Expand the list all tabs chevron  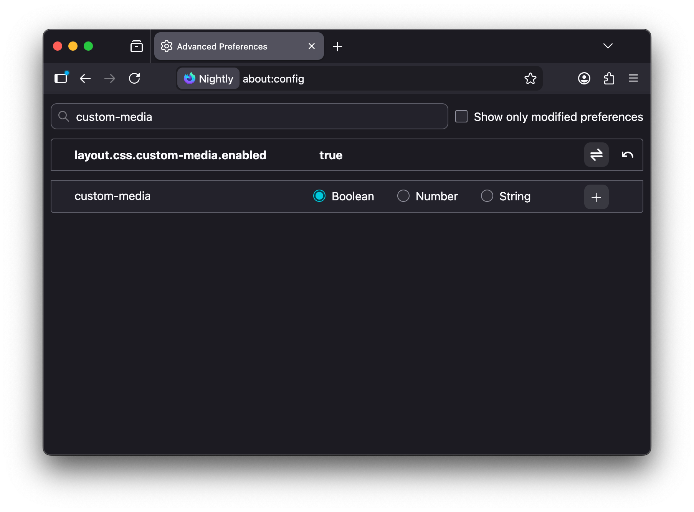tap(608, 46)
